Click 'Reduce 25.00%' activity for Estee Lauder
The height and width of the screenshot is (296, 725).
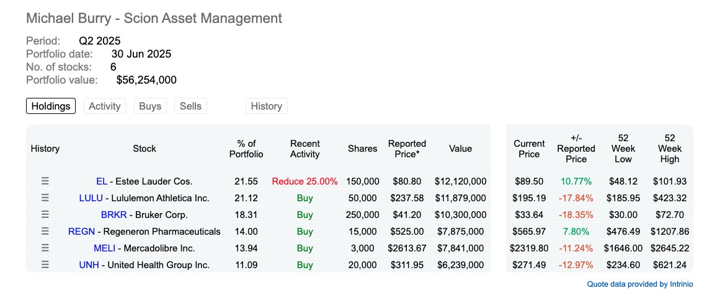305,181
